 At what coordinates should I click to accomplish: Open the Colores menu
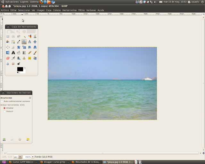point(57,10)
